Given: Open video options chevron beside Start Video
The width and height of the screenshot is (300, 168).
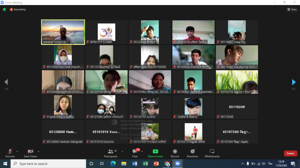Looking at the screenshot, I should point(39,151).
